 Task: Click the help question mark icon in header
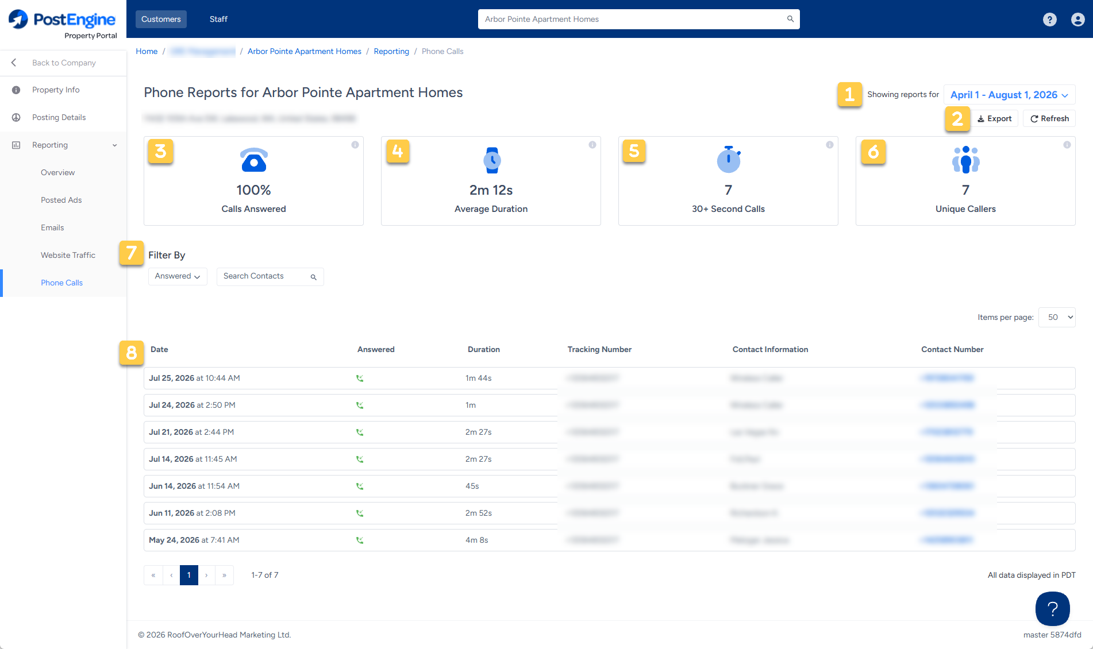(1049, 20)
